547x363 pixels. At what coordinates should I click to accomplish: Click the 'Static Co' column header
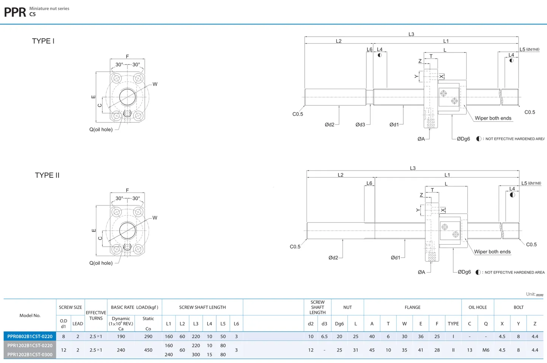[148, 324]
